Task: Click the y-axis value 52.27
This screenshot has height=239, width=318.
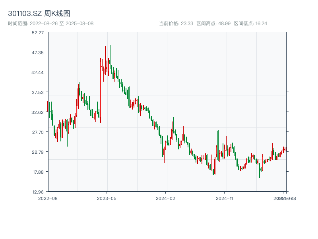Action: [38, 33]
